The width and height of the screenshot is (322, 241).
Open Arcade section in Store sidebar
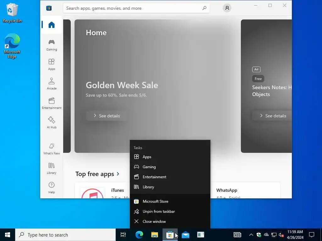[52, 84]
